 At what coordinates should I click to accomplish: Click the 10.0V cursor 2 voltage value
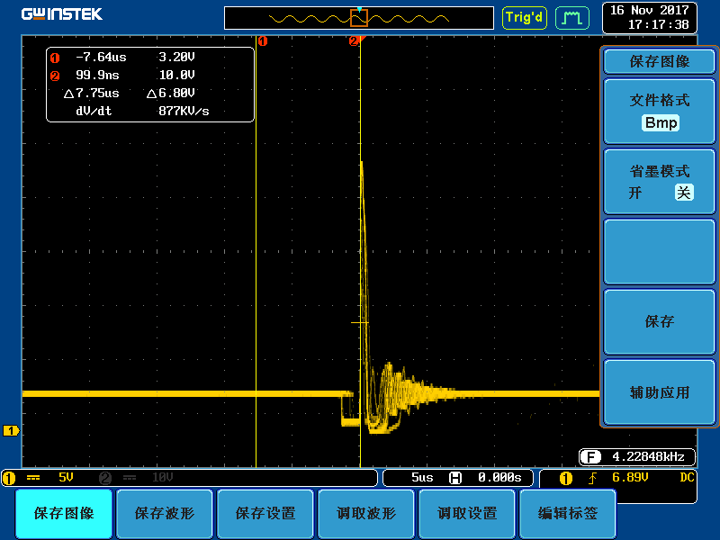176,75
